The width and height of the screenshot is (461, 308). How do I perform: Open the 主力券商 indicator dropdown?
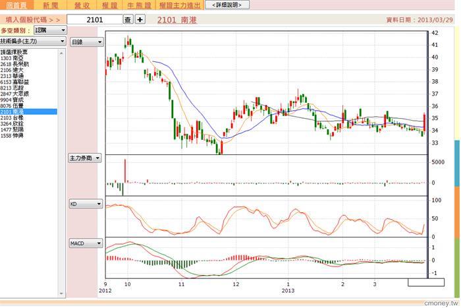(x=86, y=158)
